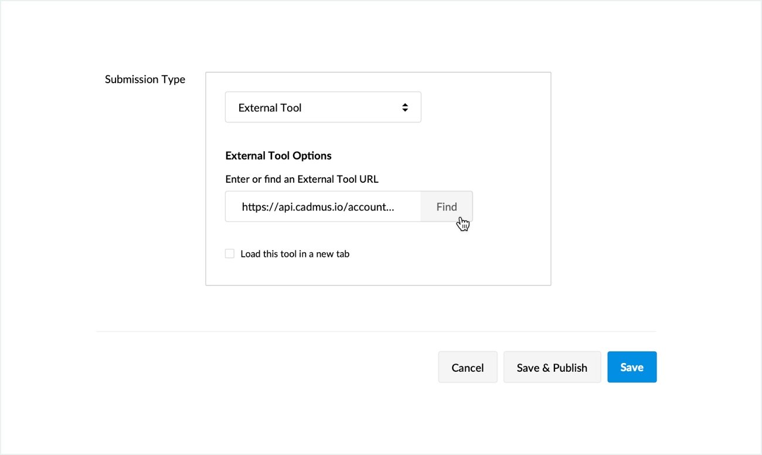The height and width of the screenshot is (455, 762).
Task: Select the checkbox square next to new tab option
Action: 229,253
